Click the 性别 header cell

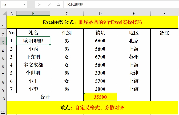(67, 33)
